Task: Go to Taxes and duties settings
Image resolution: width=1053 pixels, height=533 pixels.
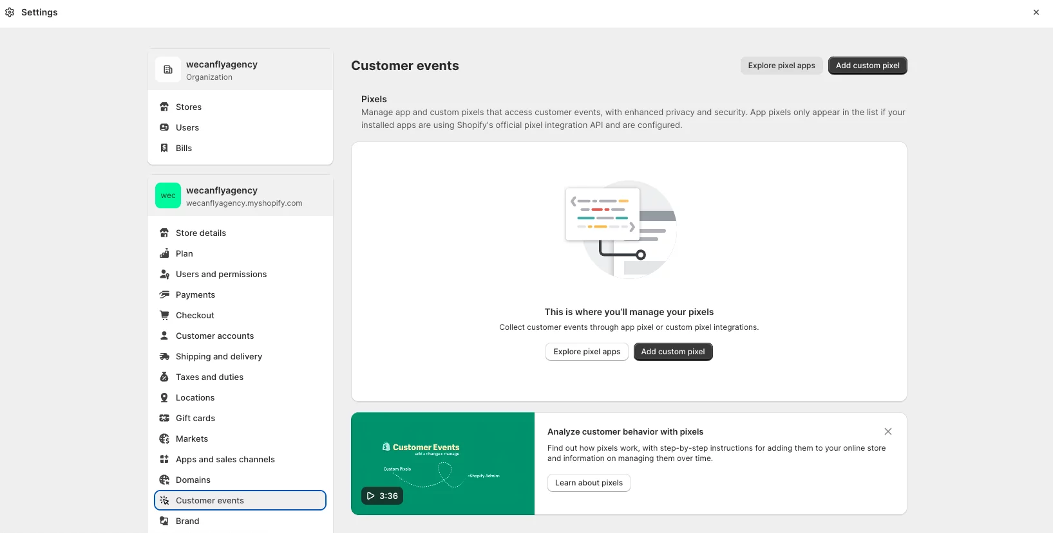Action: pos(209,377)
